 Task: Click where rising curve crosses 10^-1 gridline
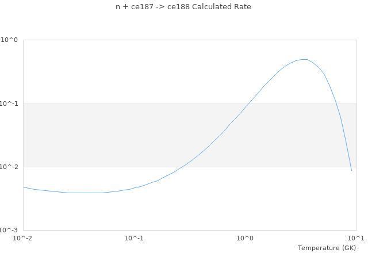pyautogui.click(x=248, y=103)
